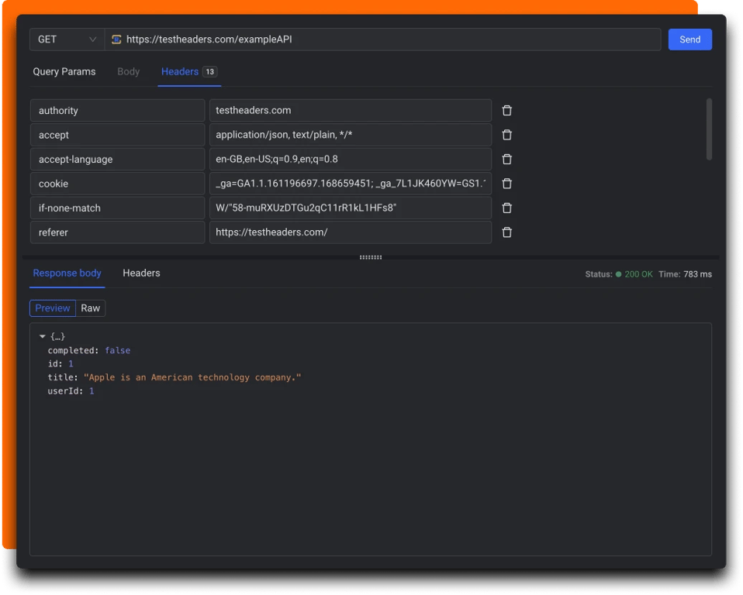
Task: Delete the authority header row
Action: [x=506, y=111]
